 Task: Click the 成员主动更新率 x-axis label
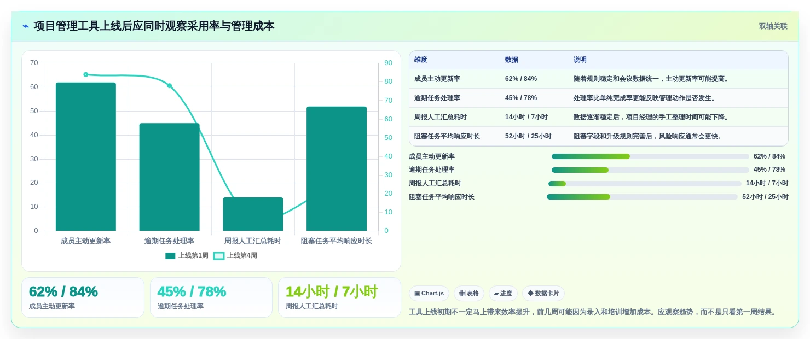(x=85, y=241)
